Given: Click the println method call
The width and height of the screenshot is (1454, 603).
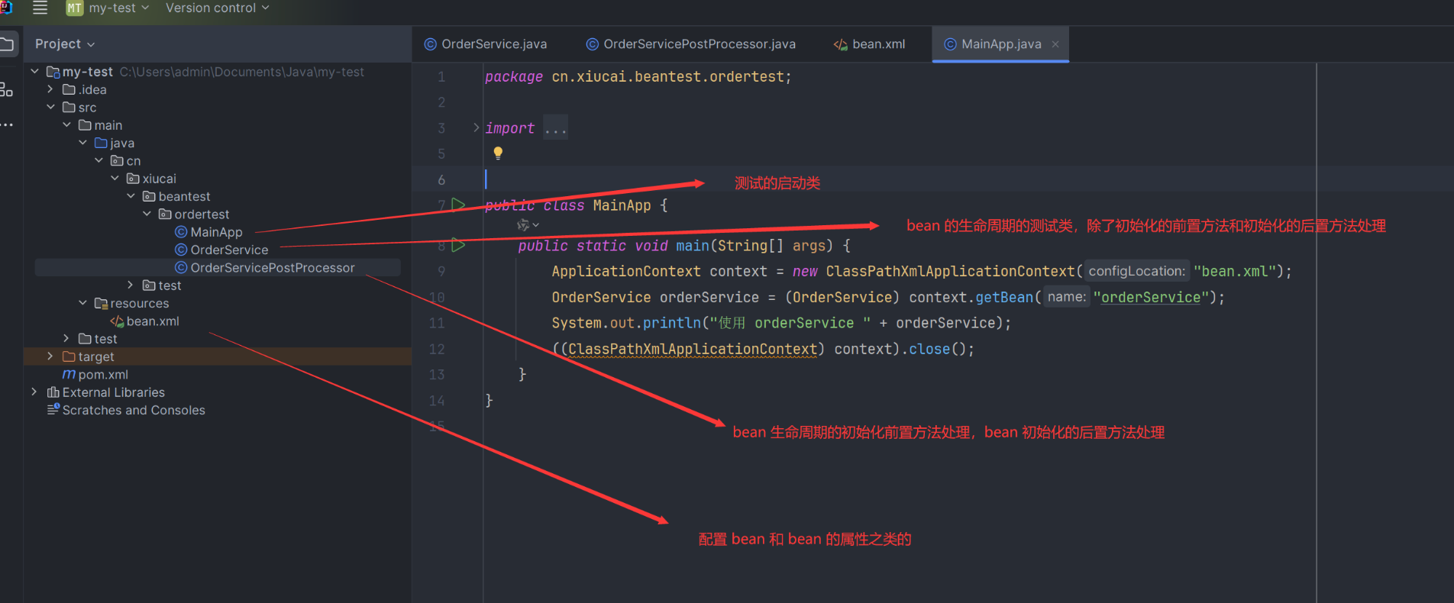Looking at the screenshot, I should coord(672,323).
